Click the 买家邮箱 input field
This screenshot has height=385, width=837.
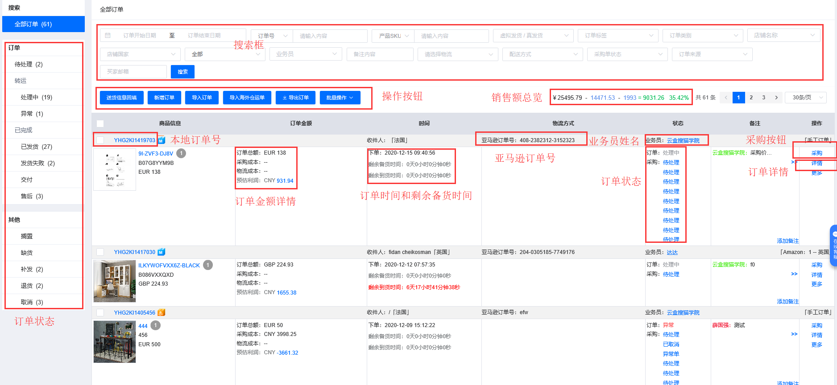click(x=133, y=72)
